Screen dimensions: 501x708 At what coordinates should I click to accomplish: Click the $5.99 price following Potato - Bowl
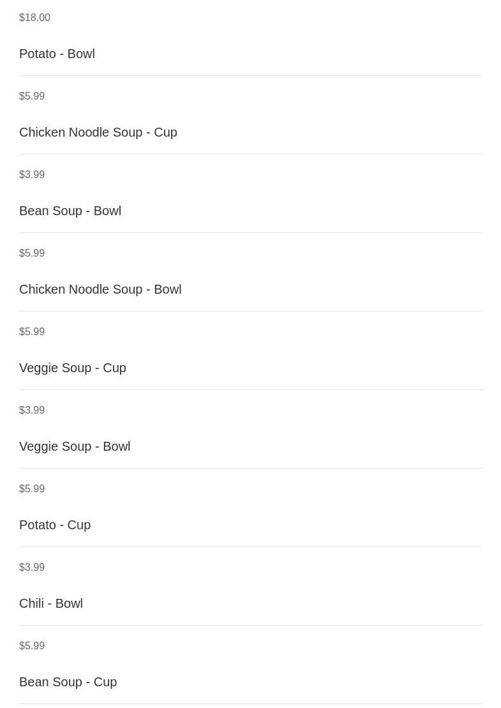click(32, 96)
